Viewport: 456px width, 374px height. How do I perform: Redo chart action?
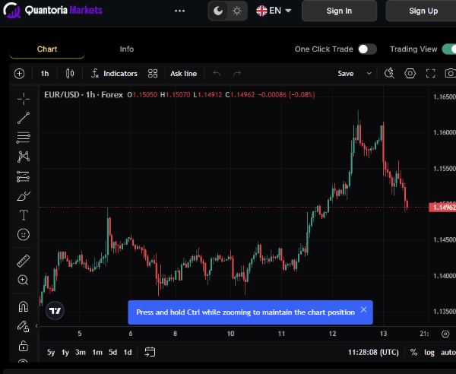pyautogui.click(x=237, y=74)
